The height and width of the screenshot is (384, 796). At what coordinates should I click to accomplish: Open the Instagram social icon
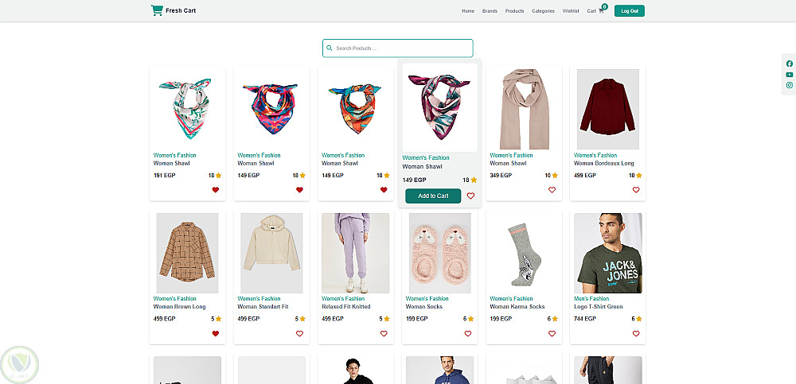790,85
